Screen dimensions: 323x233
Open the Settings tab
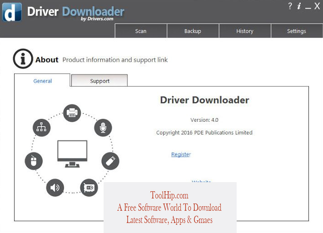click(x=297, y=31)
